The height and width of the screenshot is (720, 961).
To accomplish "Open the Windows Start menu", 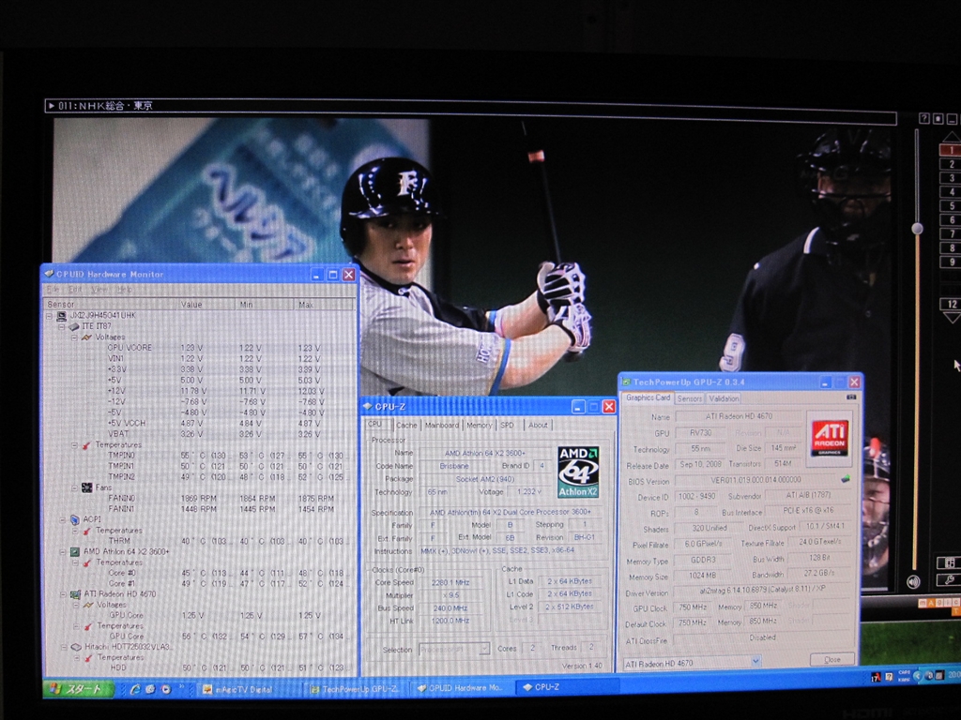I will [80, 689].
